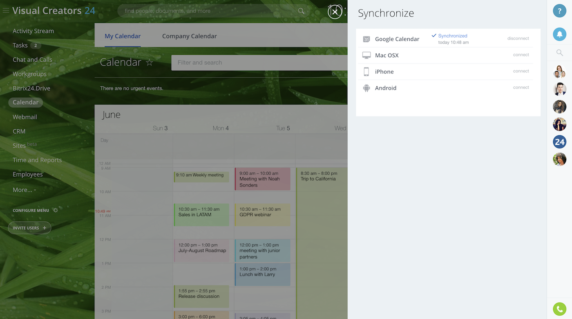572x319 pixels.
Task: Open the help question mark icon
Action: 559,11
